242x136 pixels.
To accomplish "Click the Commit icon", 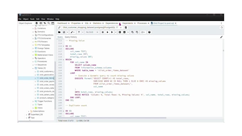I will pos(132,32).
